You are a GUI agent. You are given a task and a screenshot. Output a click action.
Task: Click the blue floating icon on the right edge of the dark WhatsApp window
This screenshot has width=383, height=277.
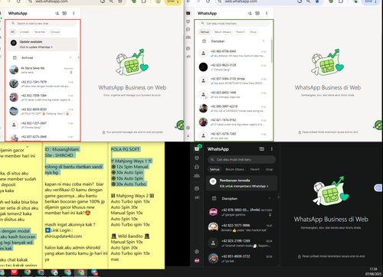click(378, 188)
